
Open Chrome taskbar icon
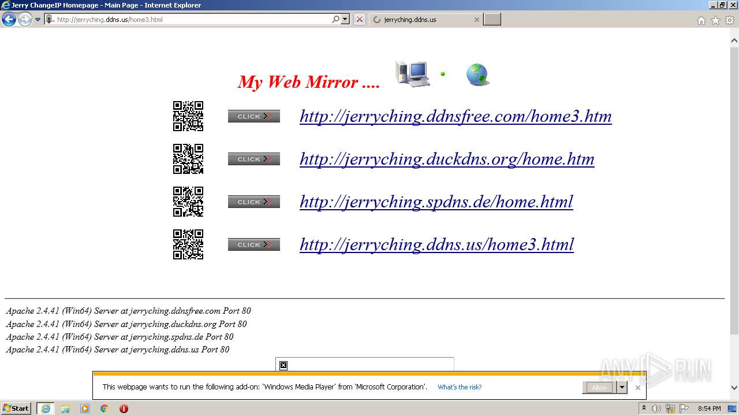104,408
